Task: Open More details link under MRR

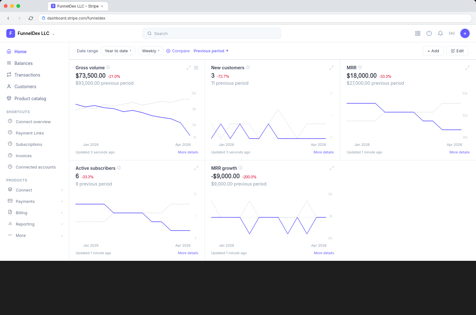Action: click(459, 152)
